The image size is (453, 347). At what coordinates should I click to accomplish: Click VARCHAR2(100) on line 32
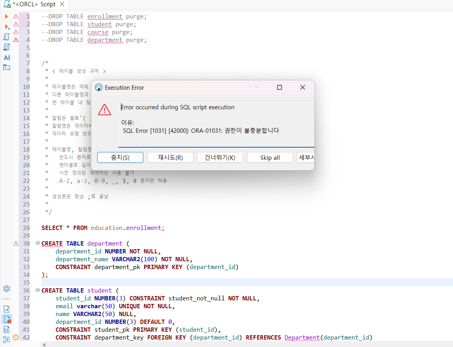[x=135, y=259]
